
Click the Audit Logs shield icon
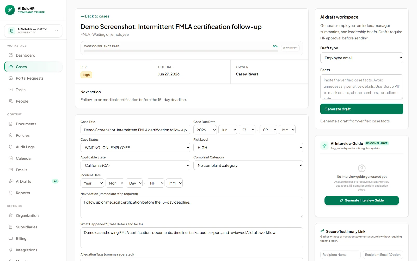(x=11, y=147)
